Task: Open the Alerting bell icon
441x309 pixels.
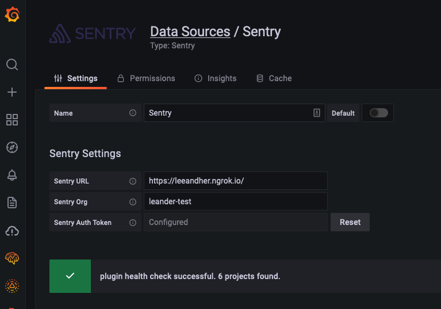Action: coord(12,175)
